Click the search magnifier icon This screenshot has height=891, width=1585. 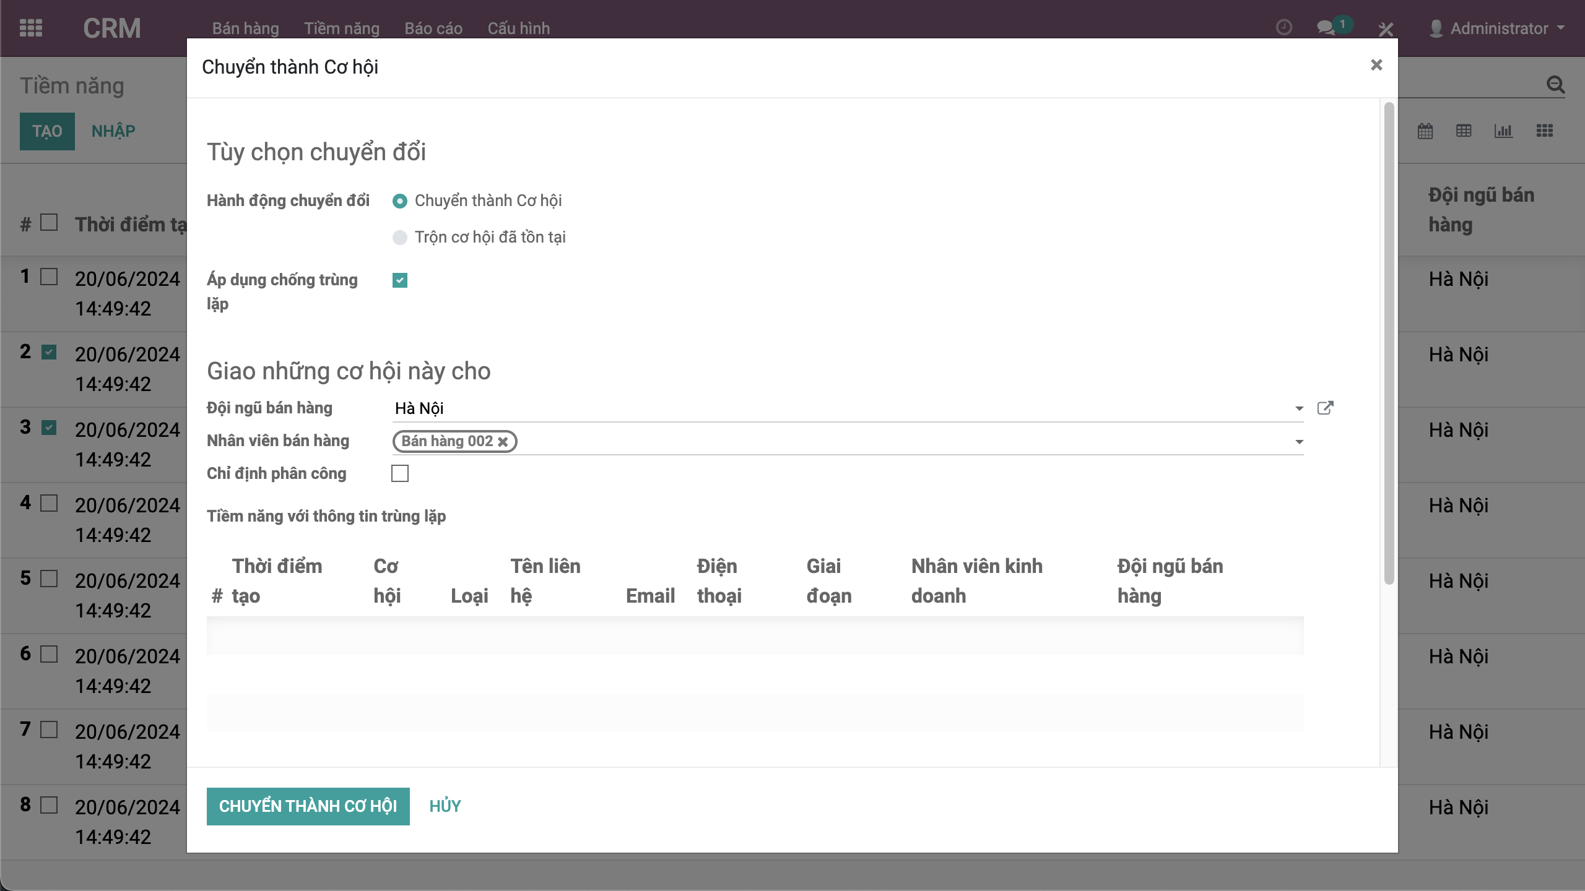point(1555,85)
